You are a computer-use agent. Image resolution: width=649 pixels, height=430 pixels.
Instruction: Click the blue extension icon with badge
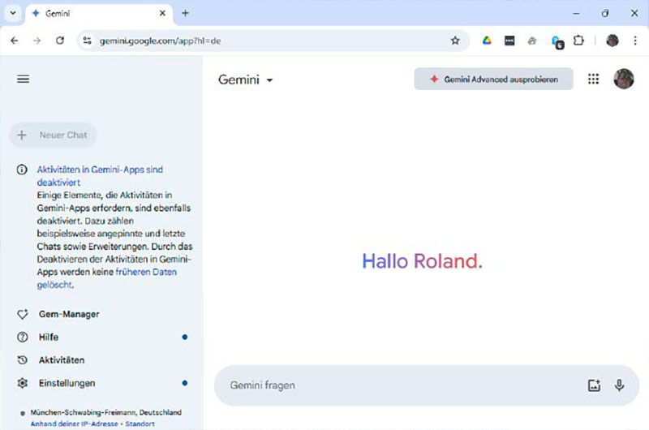[557, 42]
